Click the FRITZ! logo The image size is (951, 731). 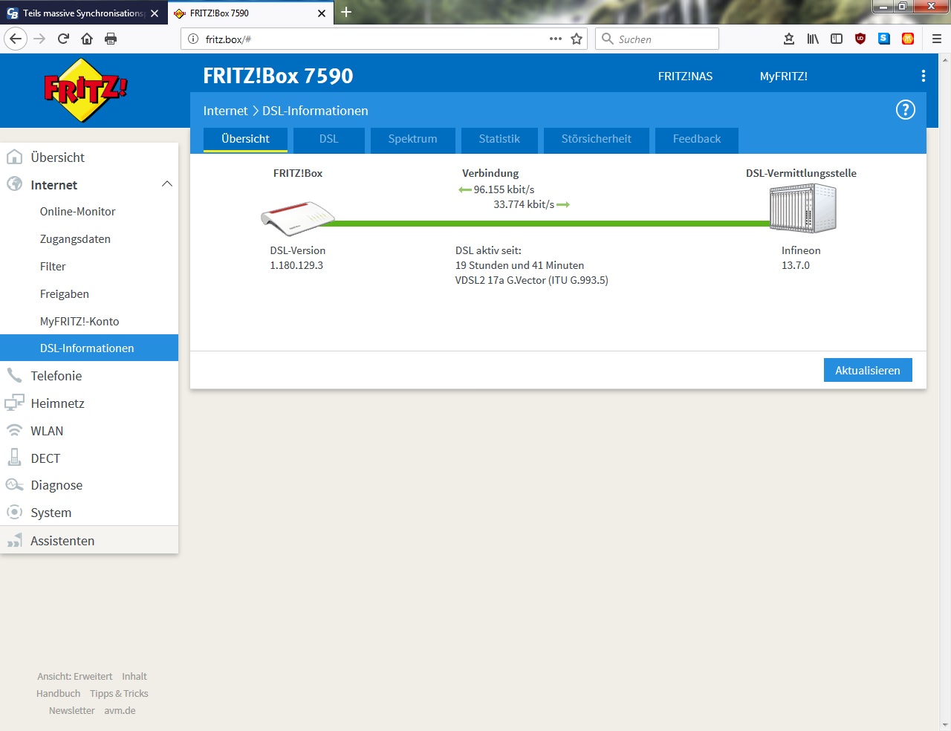tap(85, 90)
